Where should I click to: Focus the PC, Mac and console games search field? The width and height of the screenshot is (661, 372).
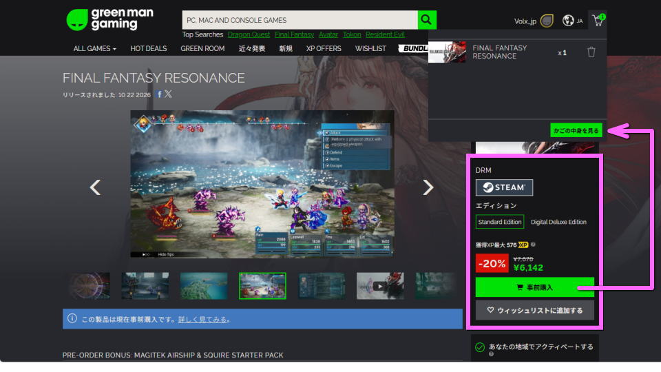(300, 20)
